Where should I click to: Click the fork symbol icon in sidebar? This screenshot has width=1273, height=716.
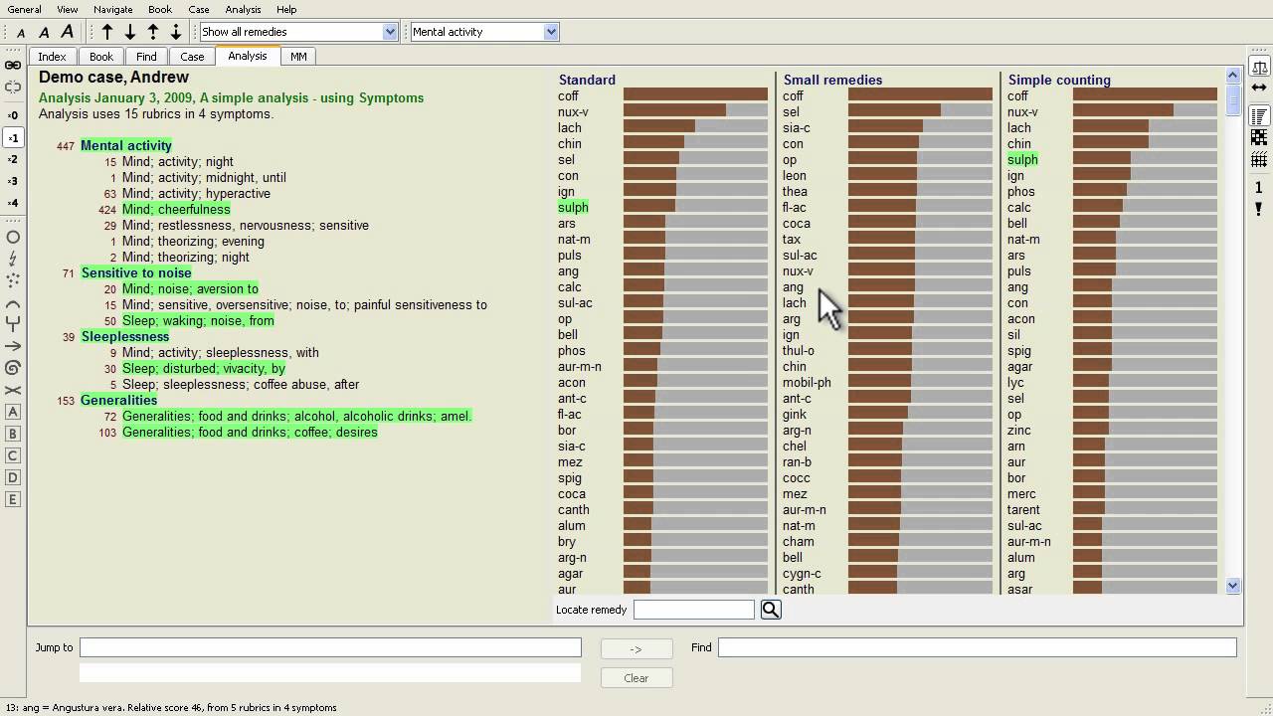coord(13,324)
